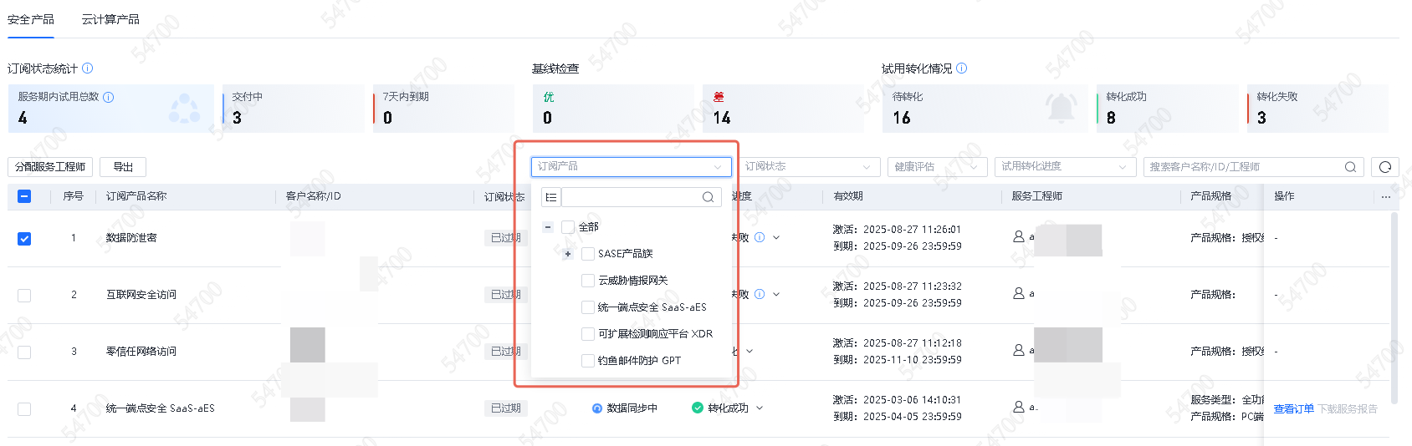
Task: Click the 搜索客户名称/ID/工程师 search field
Action: coord(1242,167)
